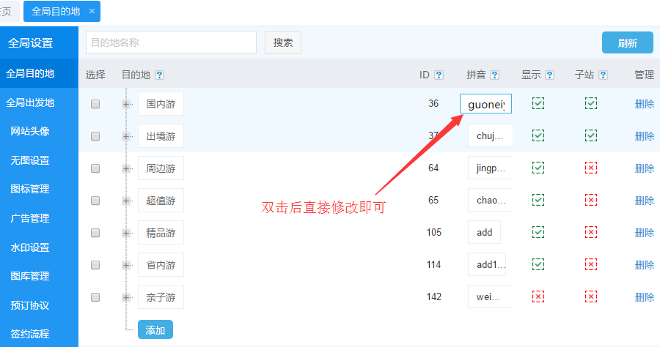The height and width of the screenshot is (347, 660).
Task: Open 全局出发地 in sidebar menu
Action: (30, 102)
